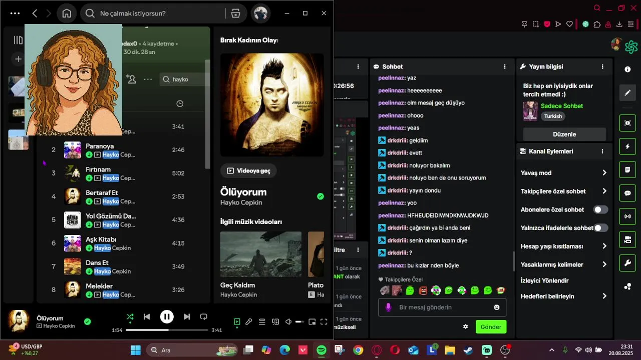Viewport: 641px width, 360px height.
Task: Invite collaborators to the playlist
Action: [x=131, y=79]
